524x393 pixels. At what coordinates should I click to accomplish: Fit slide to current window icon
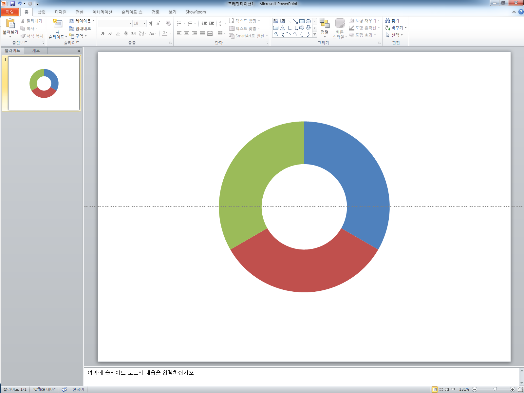point(520,389)
